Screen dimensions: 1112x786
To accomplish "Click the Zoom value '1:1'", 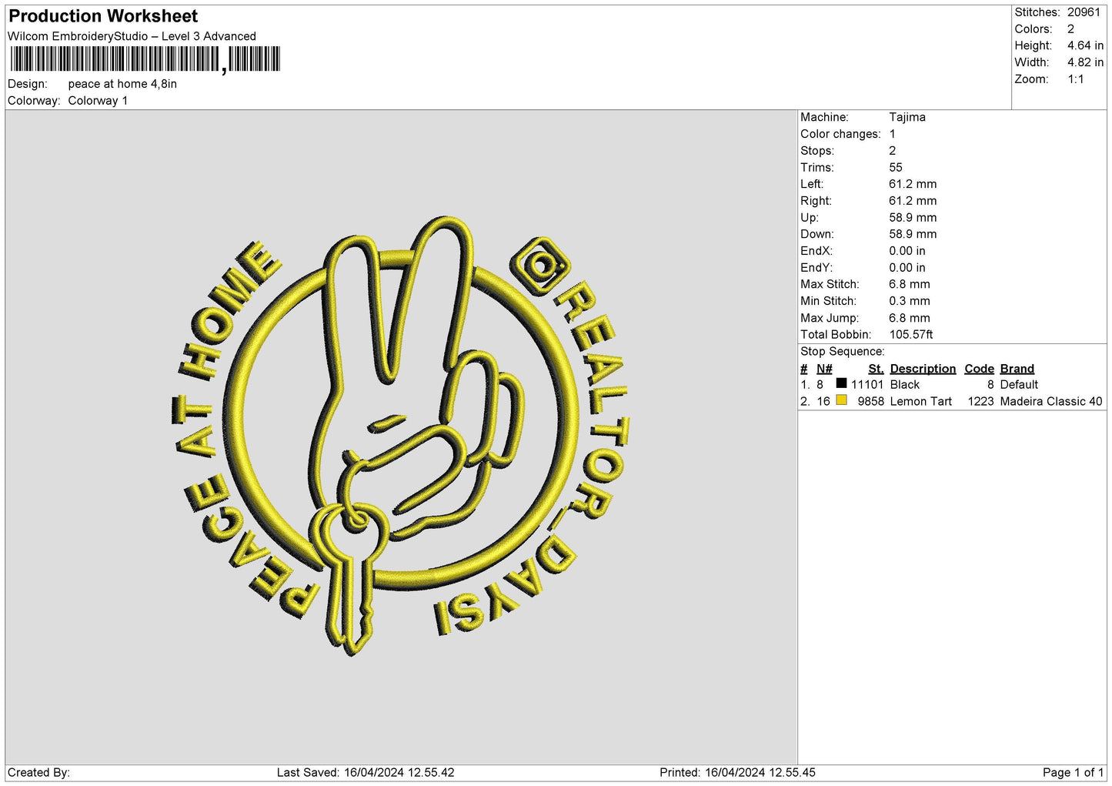I will pos(1075,79).
